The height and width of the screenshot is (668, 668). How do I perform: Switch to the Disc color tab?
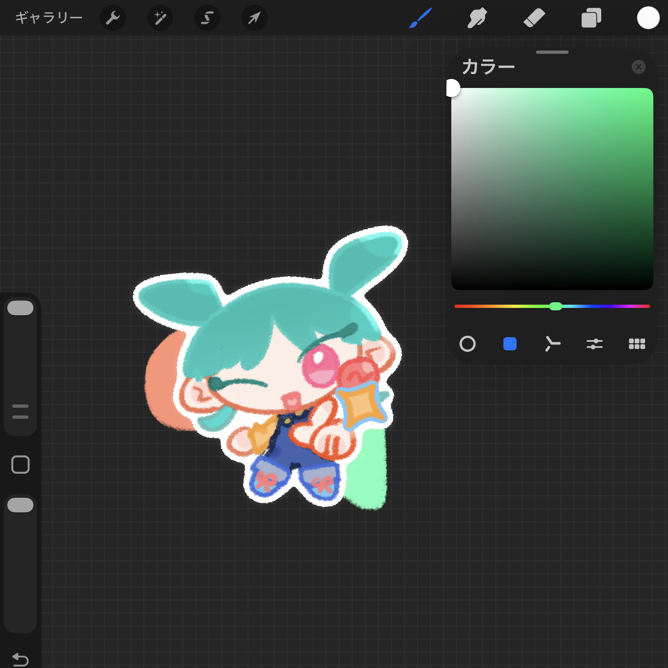tap(468, 344)
